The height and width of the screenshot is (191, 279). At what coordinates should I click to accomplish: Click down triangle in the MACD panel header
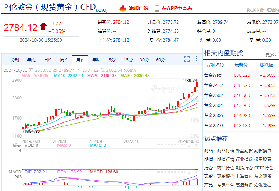point(196,172)
